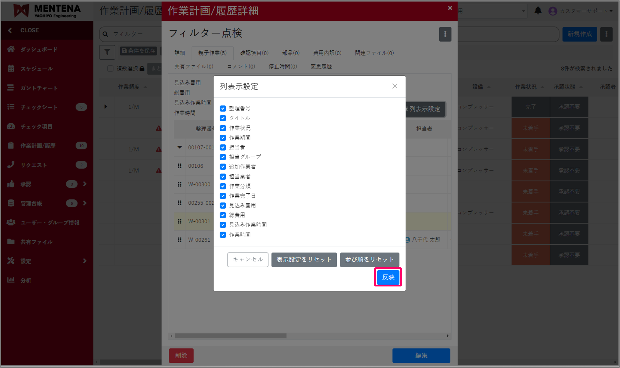
Task: Open the customer support account dropdown
Action: [580, 11]
